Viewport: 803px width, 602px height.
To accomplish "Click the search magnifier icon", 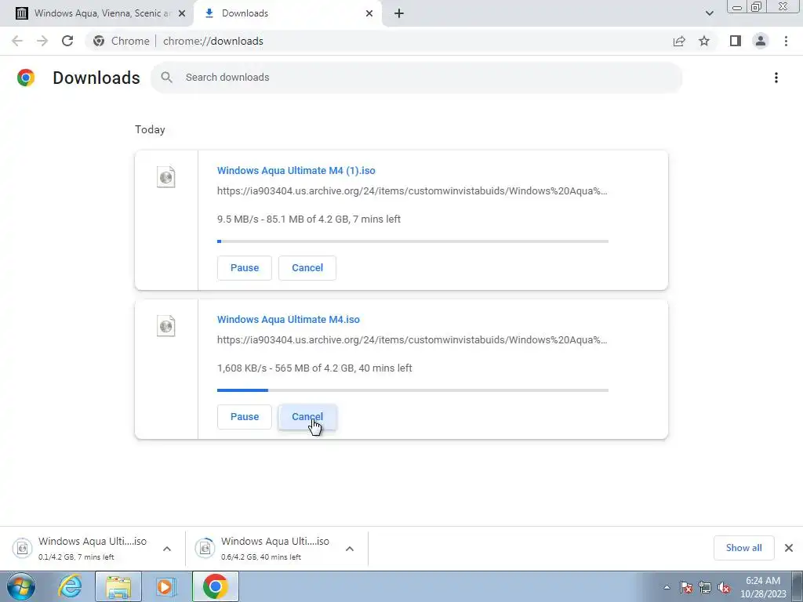I will click(x=166, y=78).
